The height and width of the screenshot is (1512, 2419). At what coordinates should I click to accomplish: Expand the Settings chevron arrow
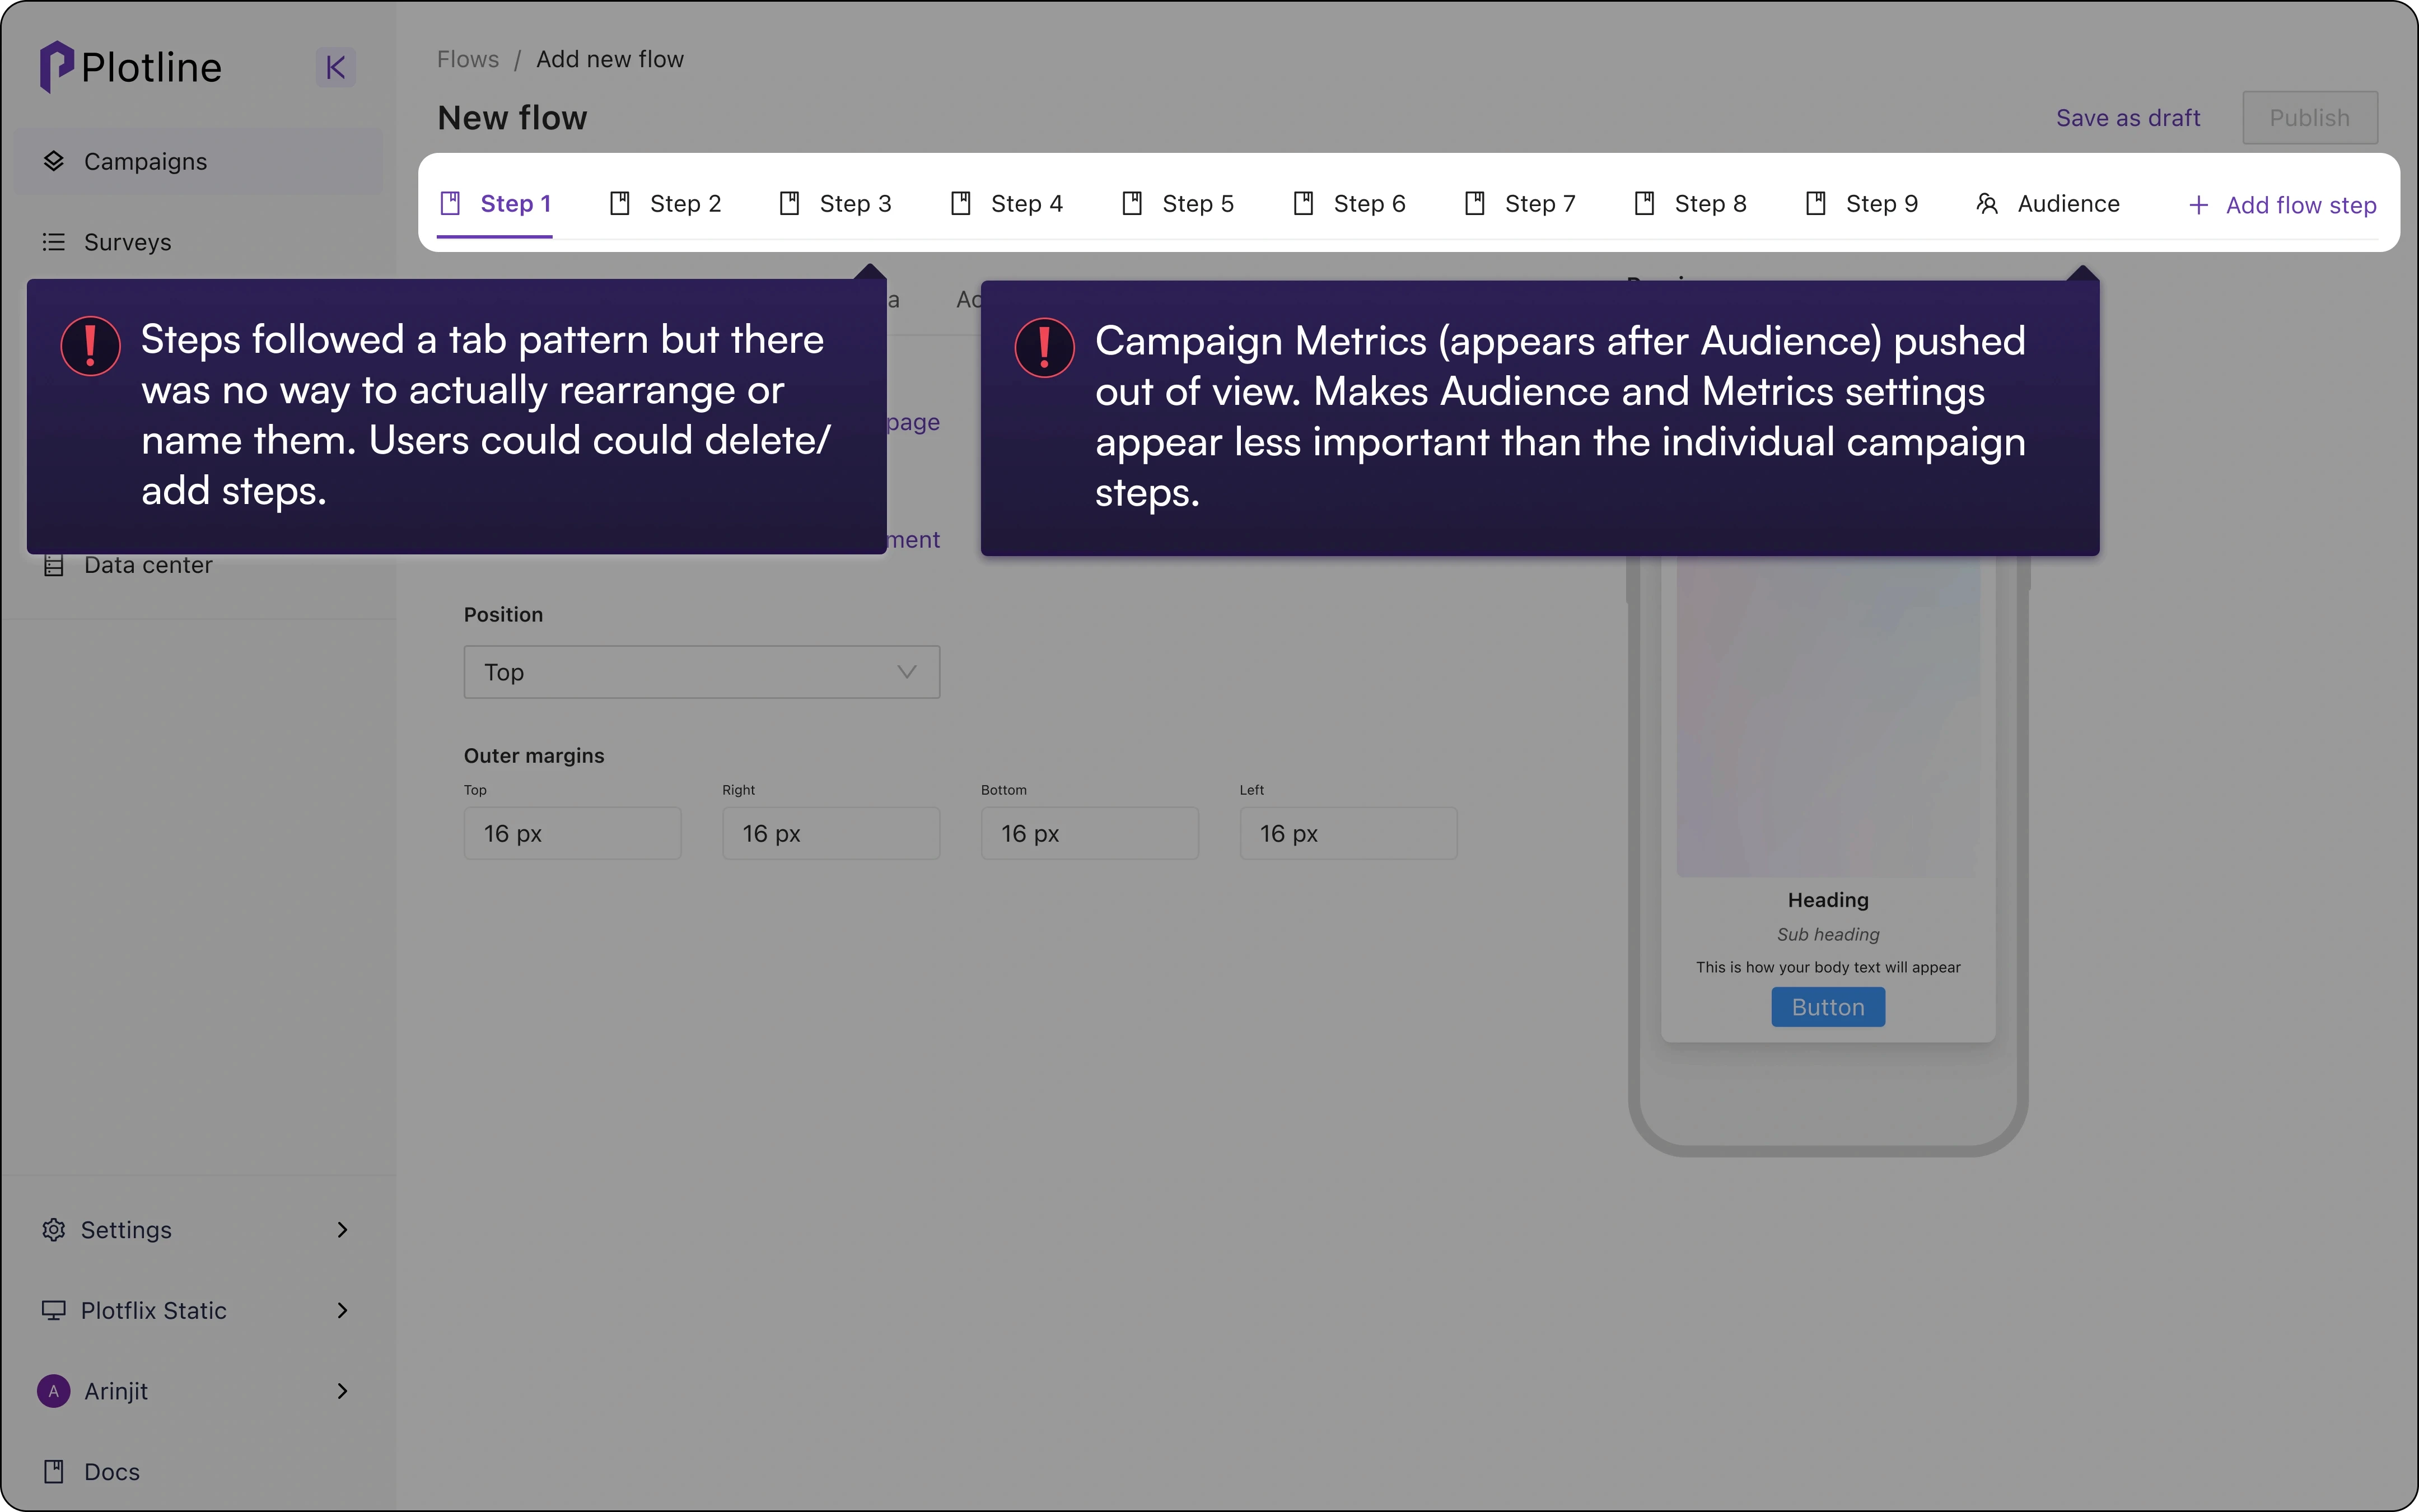pyautogui.click(x=342, y=1230)
